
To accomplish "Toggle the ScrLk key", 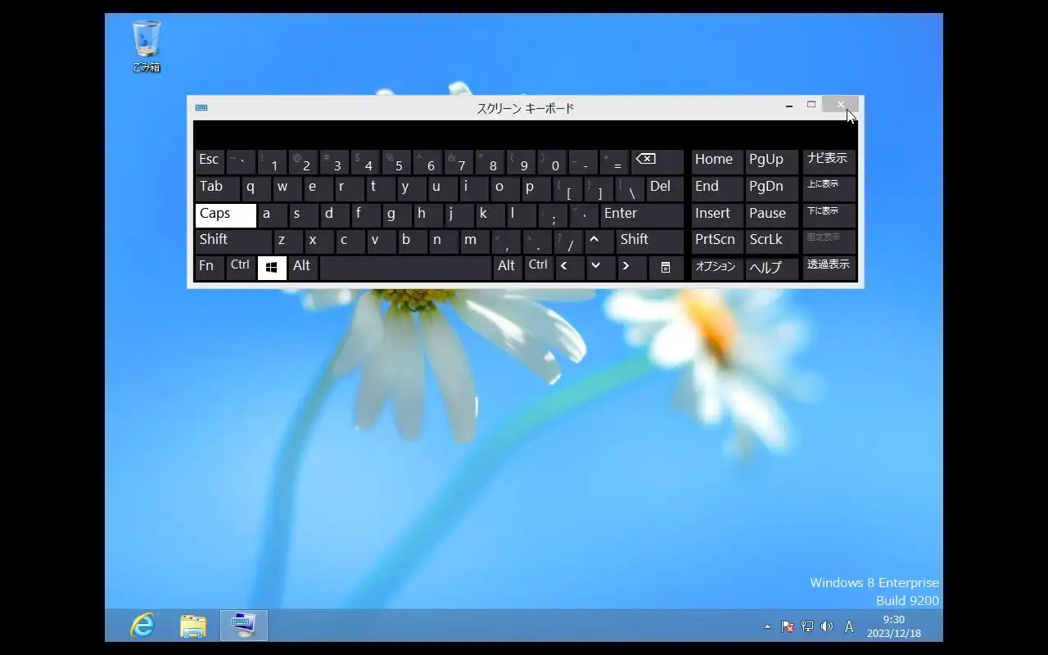I will pos(771,241).
